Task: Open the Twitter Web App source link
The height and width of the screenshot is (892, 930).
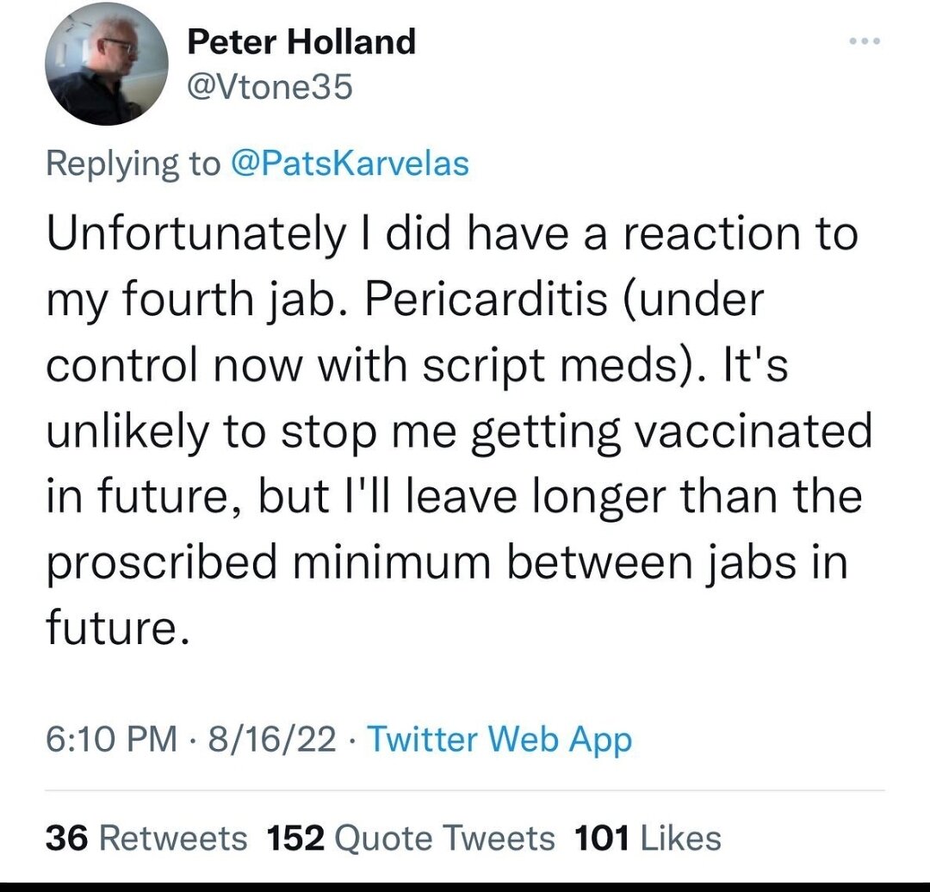Action: (x=499, y=740)
